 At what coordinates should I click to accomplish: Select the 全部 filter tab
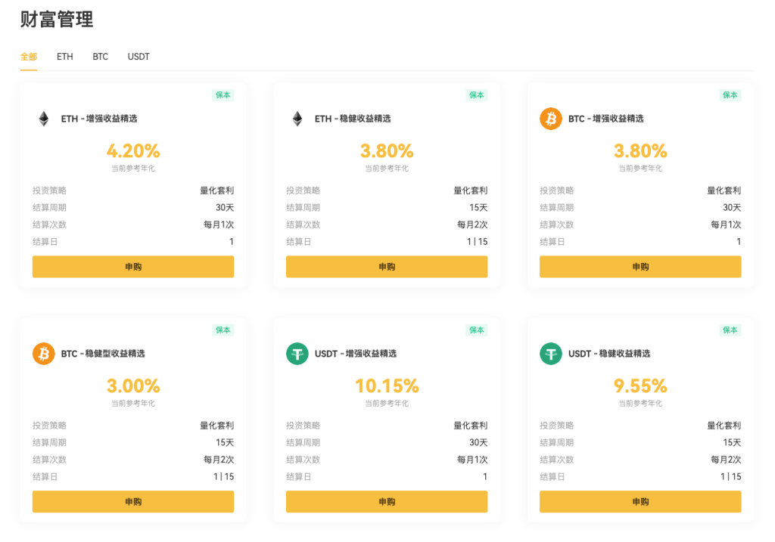coord(28,56)
